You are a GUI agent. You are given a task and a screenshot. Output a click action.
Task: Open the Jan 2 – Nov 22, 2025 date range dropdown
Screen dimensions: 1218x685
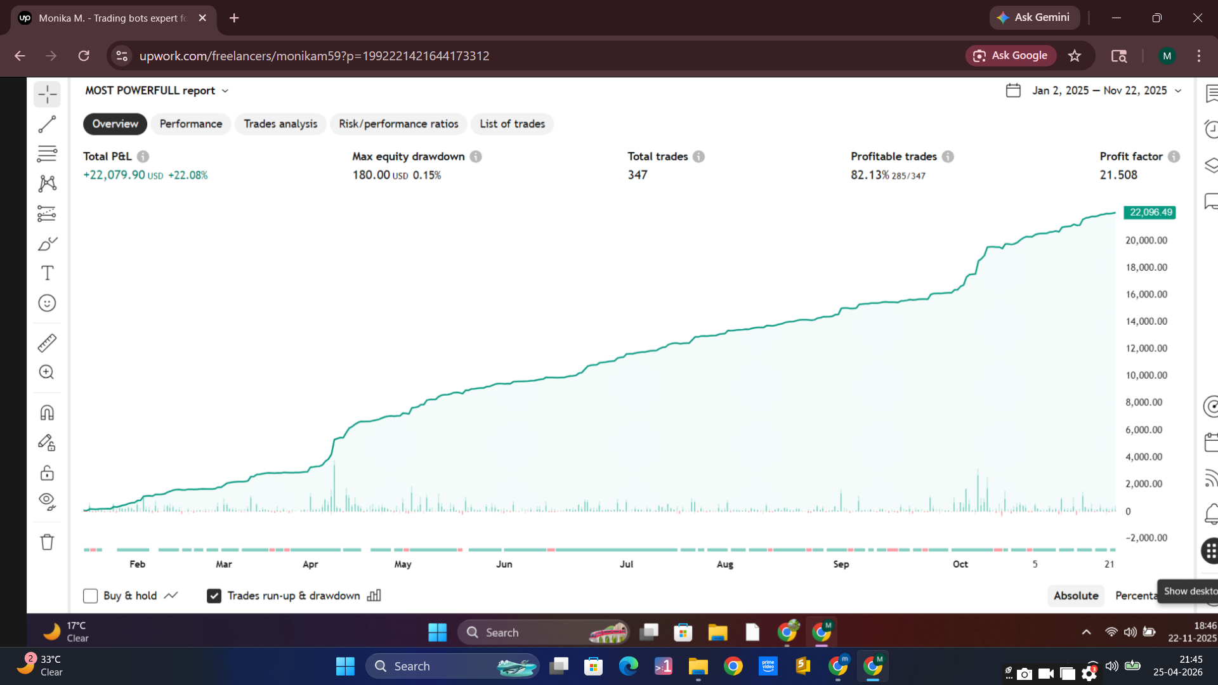click(1107, 91)
